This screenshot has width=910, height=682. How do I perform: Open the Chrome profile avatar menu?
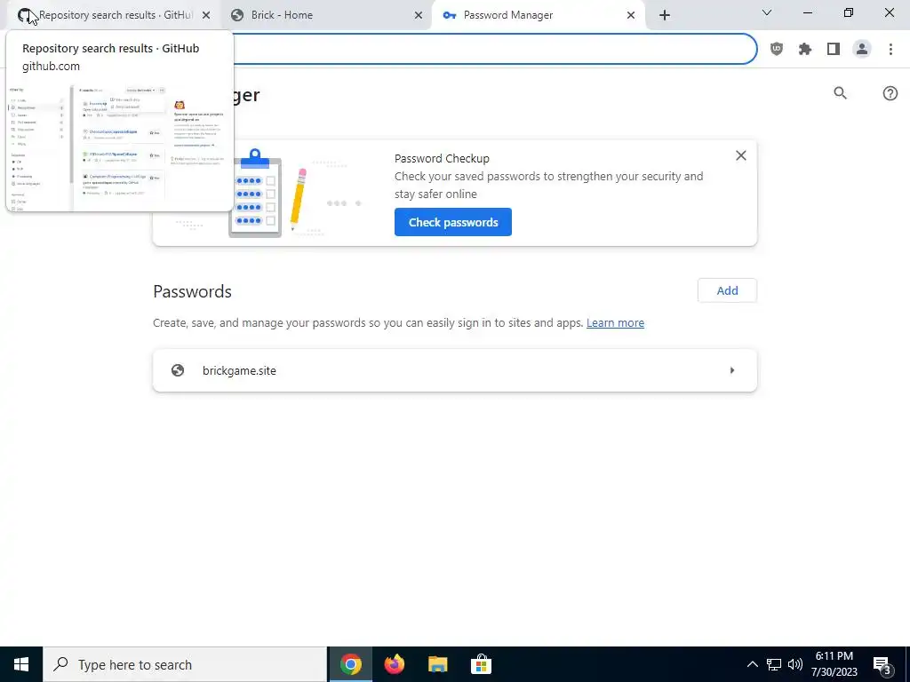862,50
